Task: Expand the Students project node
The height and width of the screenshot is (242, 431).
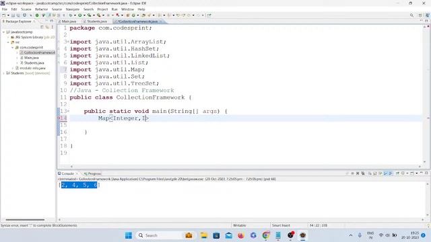Action: point(3,73)
